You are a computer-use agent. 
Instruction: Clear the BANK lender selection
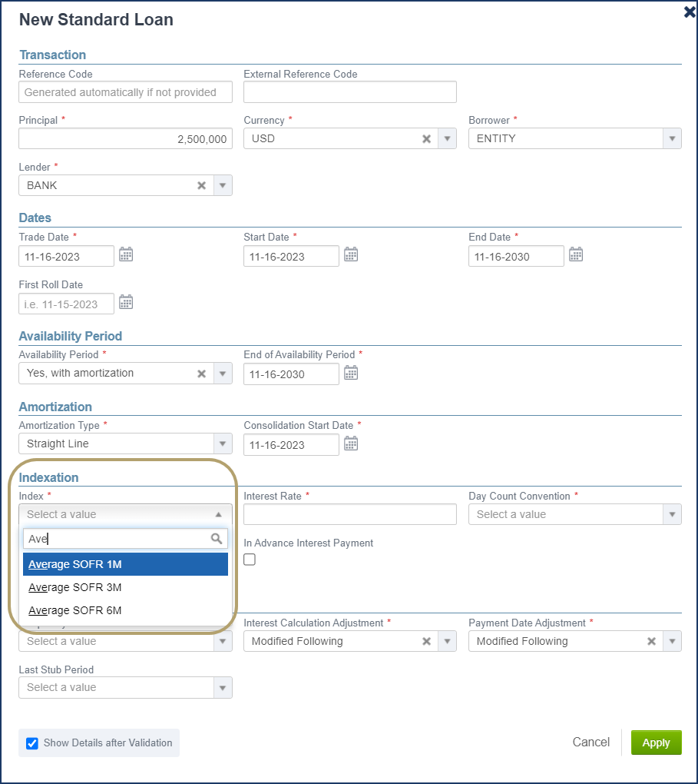click(201, 185)
